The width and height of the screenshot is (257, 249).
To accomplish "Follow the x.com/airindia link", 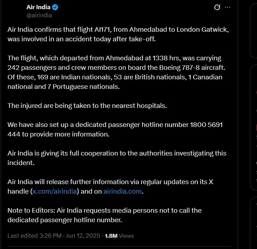I will pos(56,192).
